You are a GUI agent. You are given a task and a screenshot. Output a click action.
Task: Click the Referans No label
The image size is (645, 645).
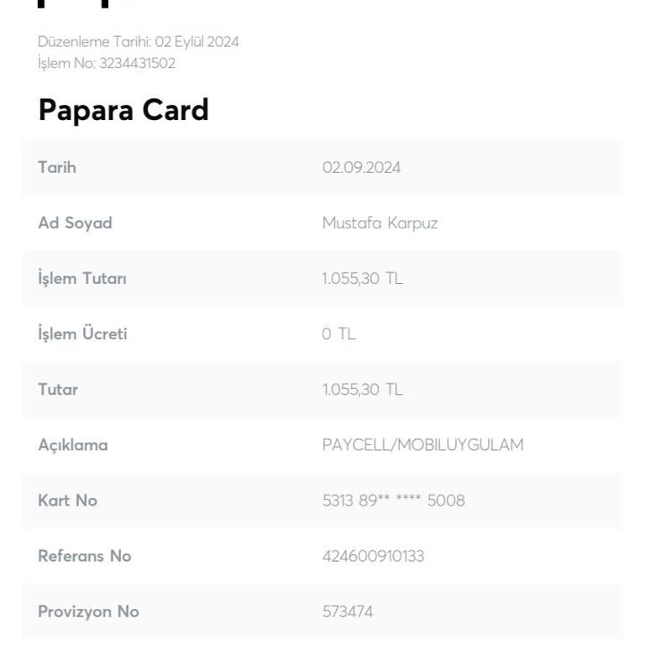point(85,555)
